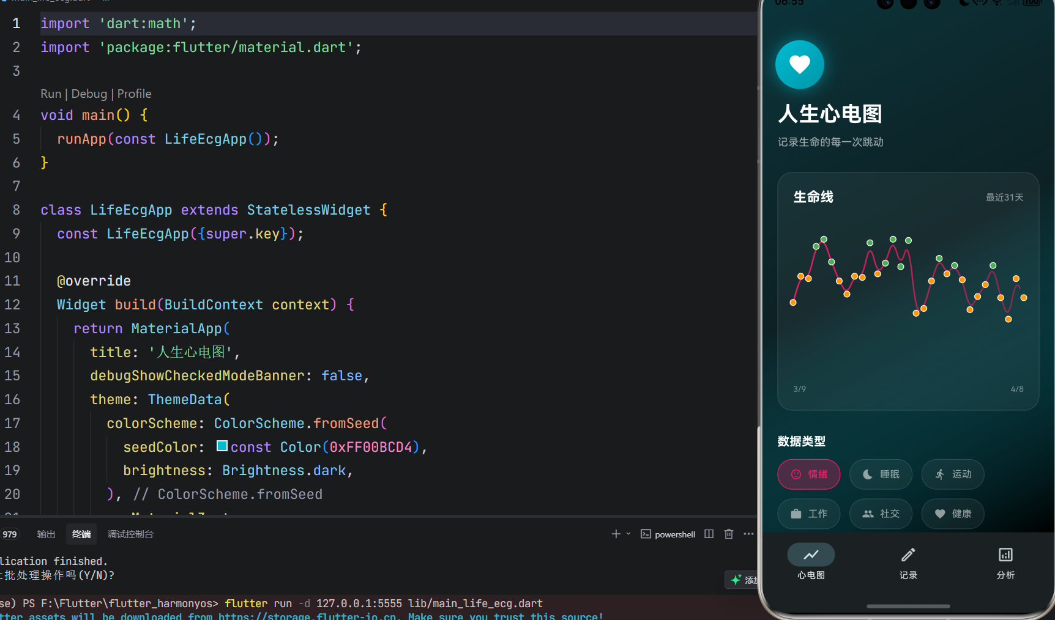
Task: Switch to the 终端 panel tab
Action: click(x=81, y=534)
